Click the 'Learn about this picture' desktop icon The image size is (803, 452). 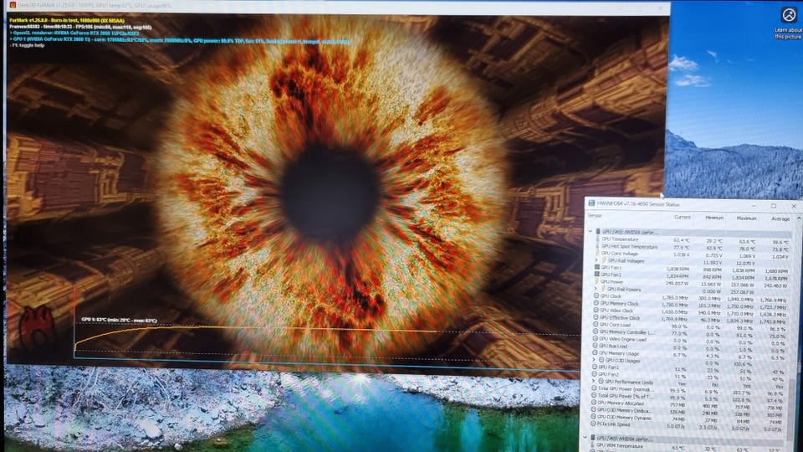(788, 23)
